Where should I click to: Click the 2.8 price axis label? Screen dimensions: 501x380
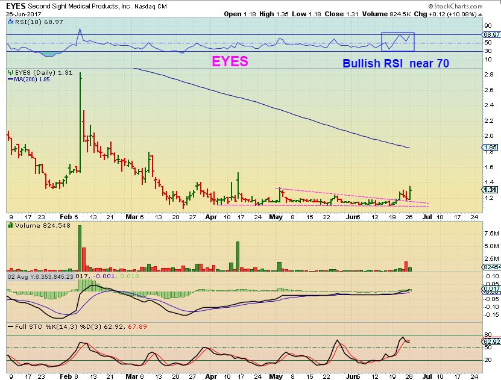(x=489, y=75)
